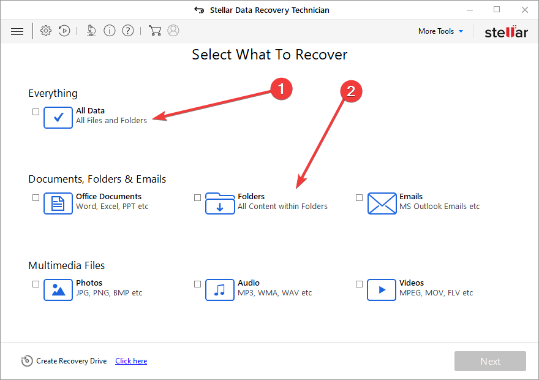This screenshot has width=539, height=380.
Task: Click the Photos picture icon
Action: click(x=58, y=290)
